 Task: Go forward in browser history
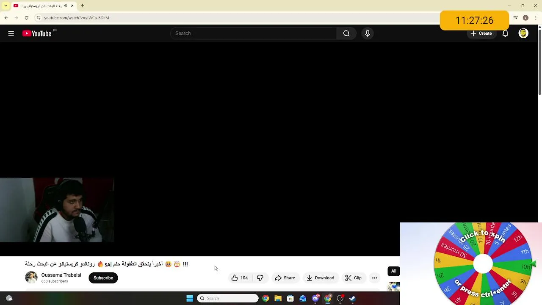tap(17, 18)
